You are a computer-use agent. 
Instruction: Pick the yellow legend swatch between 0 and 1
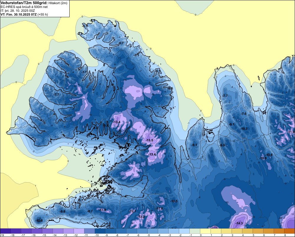[205, 231]
